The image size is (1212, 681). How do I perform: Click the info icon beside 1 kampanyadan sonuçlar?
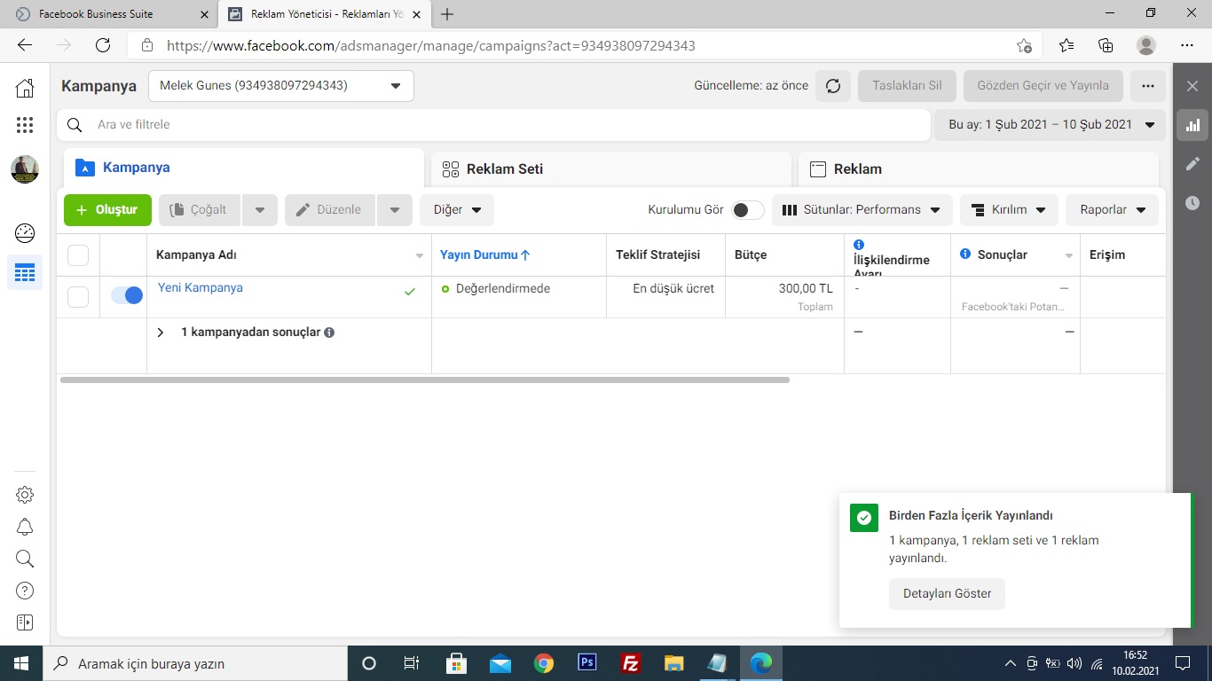pyautogui.click(x=329, y=333)
